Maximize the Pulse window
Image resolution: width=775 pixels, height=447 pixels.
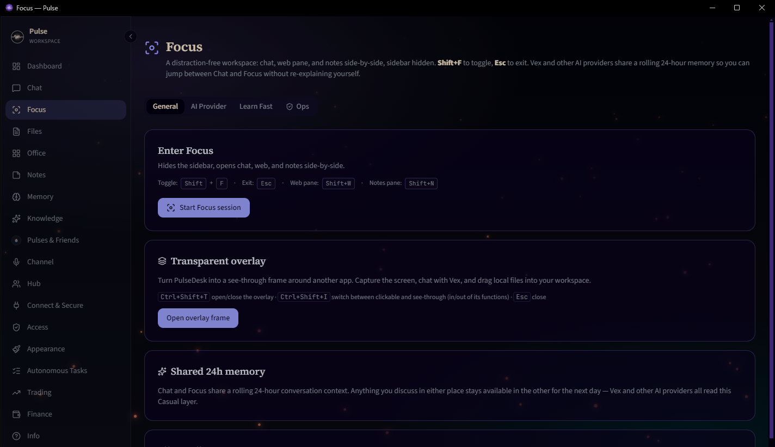click(x=737, y=8)
